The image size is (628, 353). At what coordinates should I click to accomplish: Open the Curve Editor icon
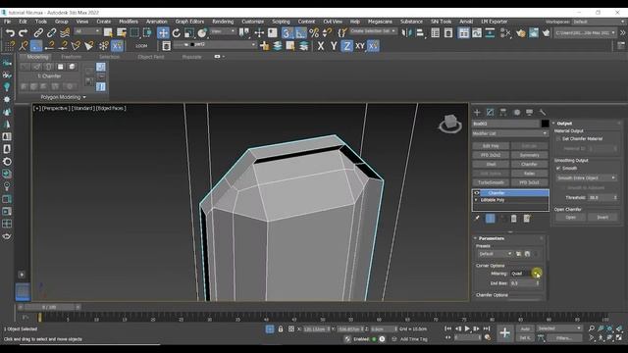477,32
